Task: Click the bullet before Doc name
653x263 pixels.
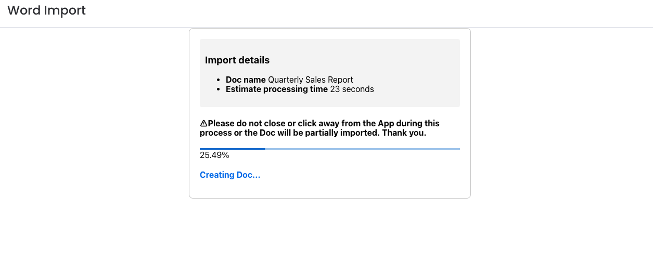Action: 219,80
